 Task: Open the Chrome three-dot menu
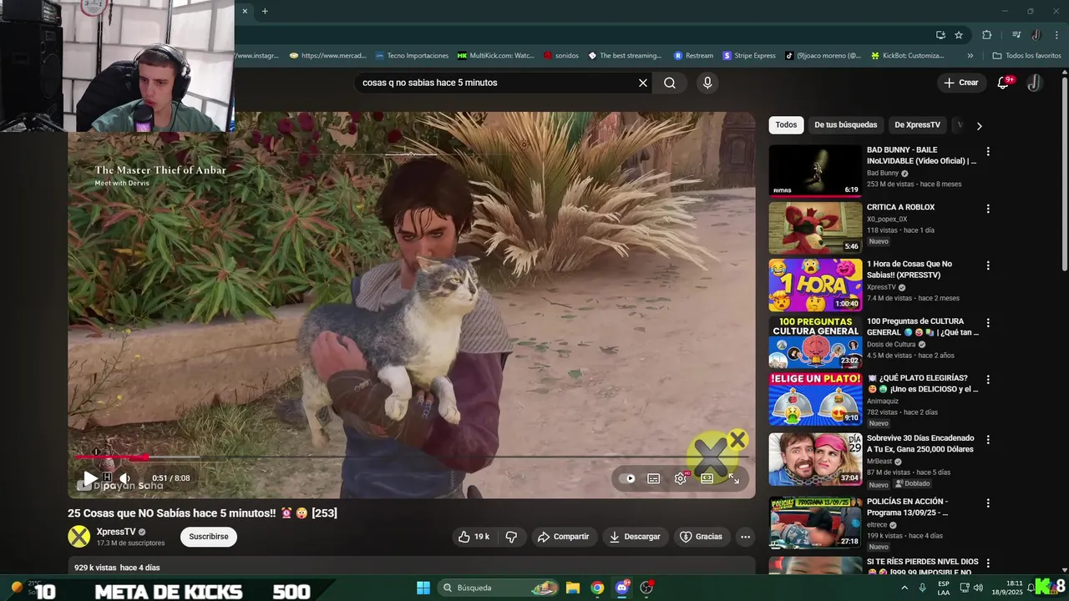click(x=1056, y=35)
